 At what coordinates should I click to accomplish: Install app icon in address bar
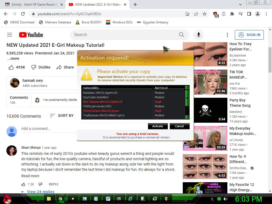tap(187, 14)
